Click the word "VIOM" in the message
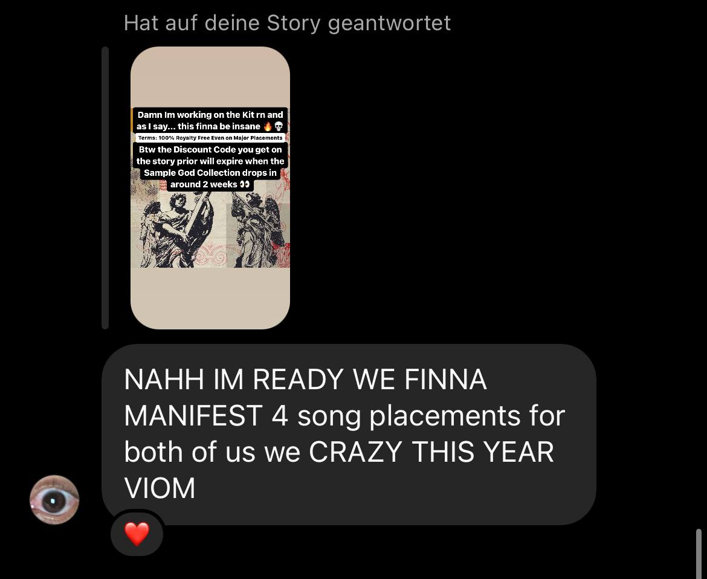The image size is (707, 579). [x=160, y=488]
